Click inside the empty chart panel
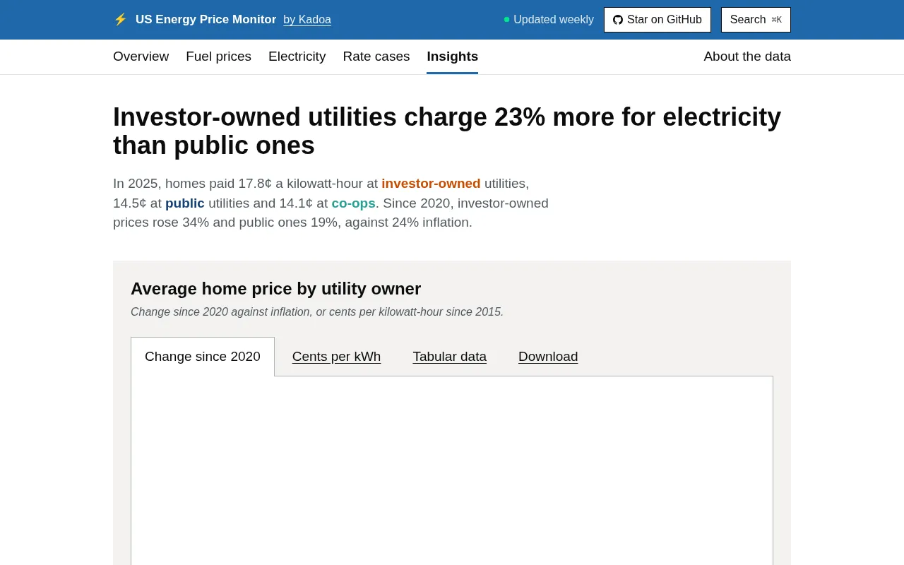904x565 pixels. (452, 470)
